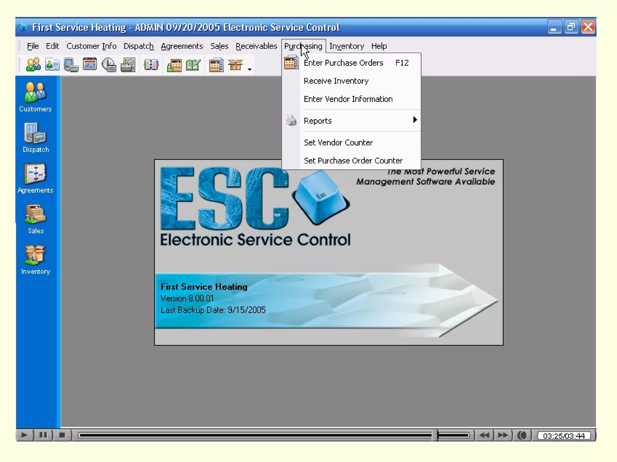Click the open box inventory toolbar icon
The image size is (617, 462).
click(x=235, y=65)
